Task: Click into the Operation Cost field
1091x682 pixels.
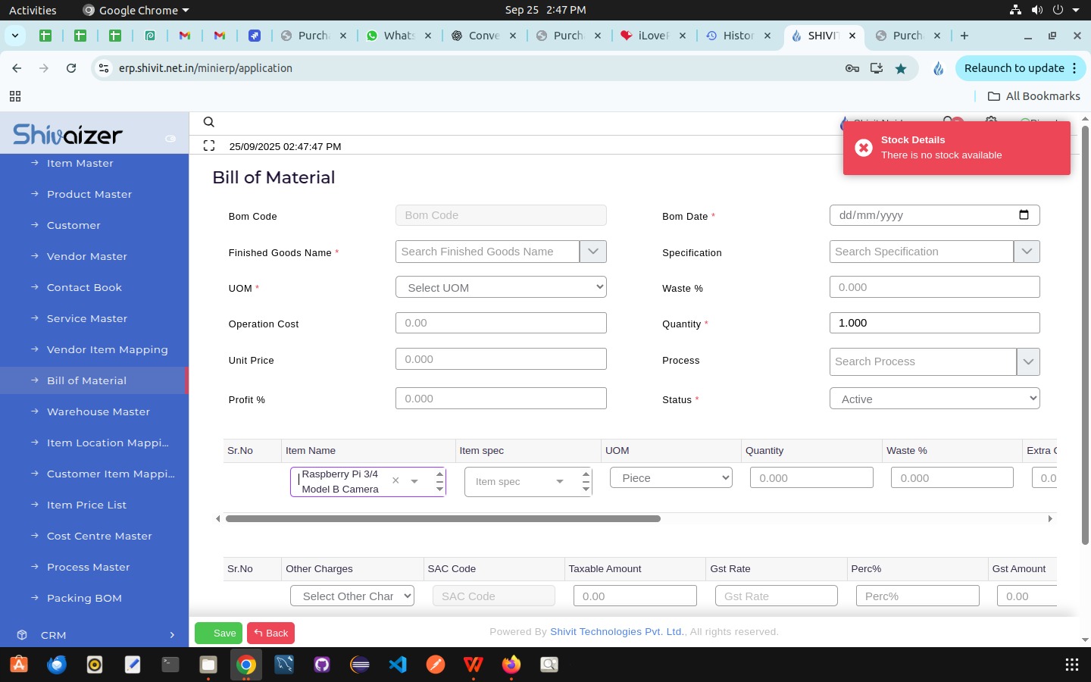Action: [501, 323]
